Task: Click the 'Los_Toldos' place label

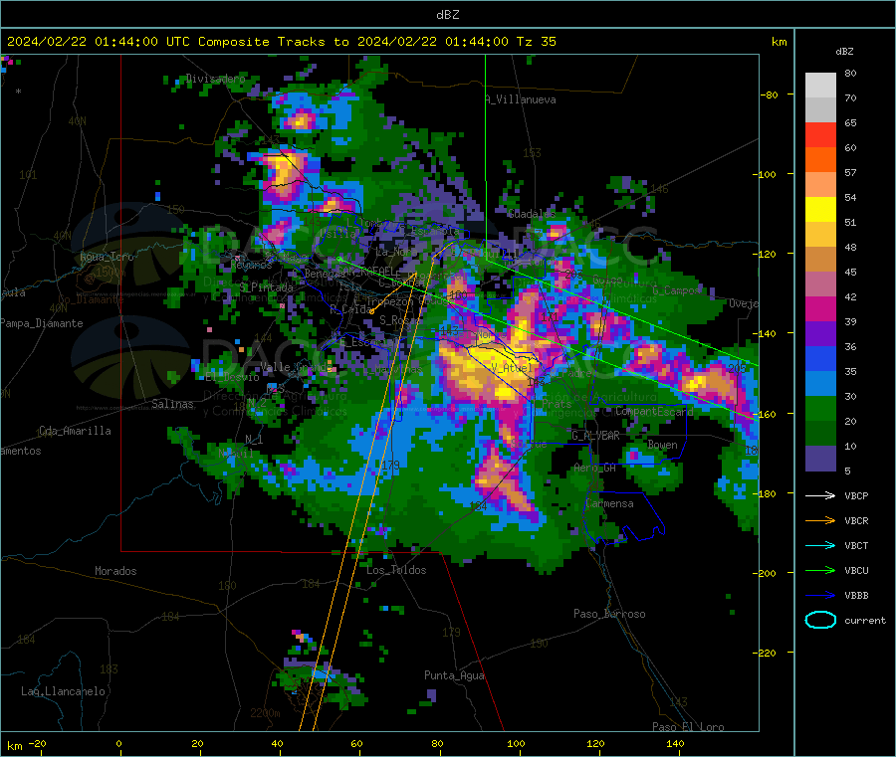Action: coord(396,570)
